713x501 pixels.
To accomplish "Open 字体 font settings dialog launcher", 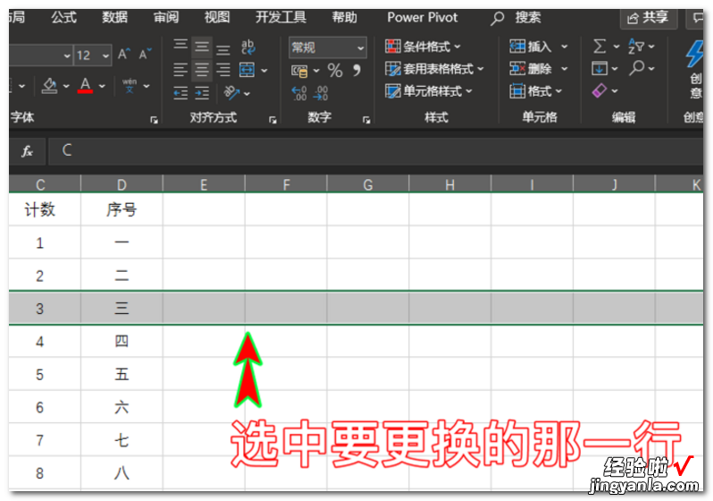I will coord(155,120).
